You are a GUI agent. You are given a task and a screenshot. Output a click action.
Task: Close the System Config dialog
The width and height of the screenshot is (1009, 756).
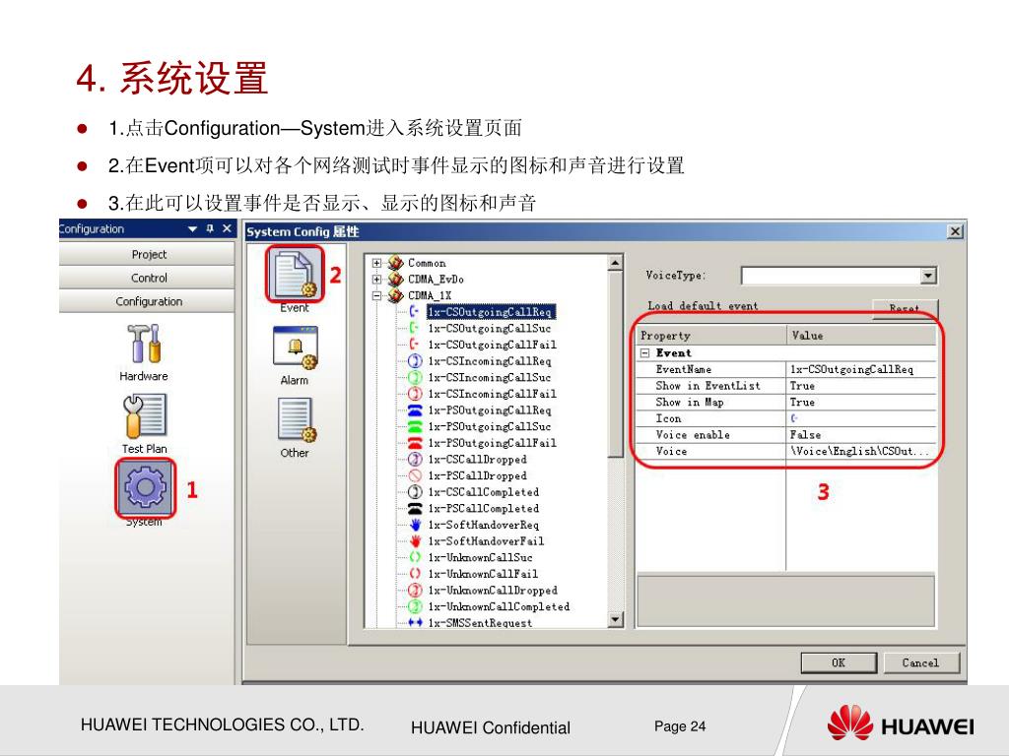tap(956, 231)
